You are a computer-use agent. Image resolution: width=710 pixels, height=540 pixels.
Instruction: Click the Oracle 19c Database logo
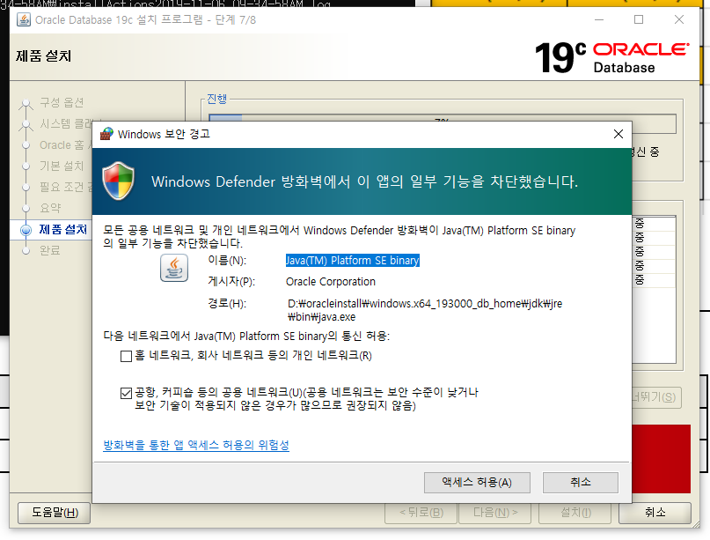[612, 57]
